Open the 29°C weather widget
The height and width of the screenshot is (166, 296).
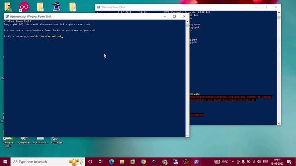[x=221, y=162]
